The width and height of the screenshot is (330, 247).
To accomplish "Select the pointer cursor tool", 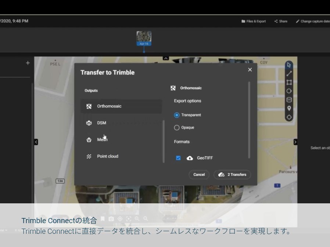I will click(x=289, y=65).
